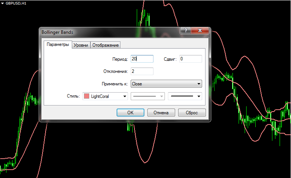The image size is (291, 178).
Task: Click the Период input field
Action: tap(142, 59)
